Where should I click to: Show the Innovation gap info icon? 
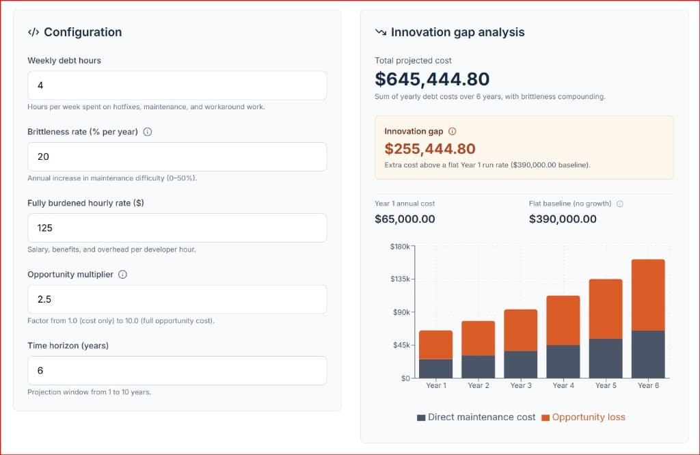coord(453,131)
